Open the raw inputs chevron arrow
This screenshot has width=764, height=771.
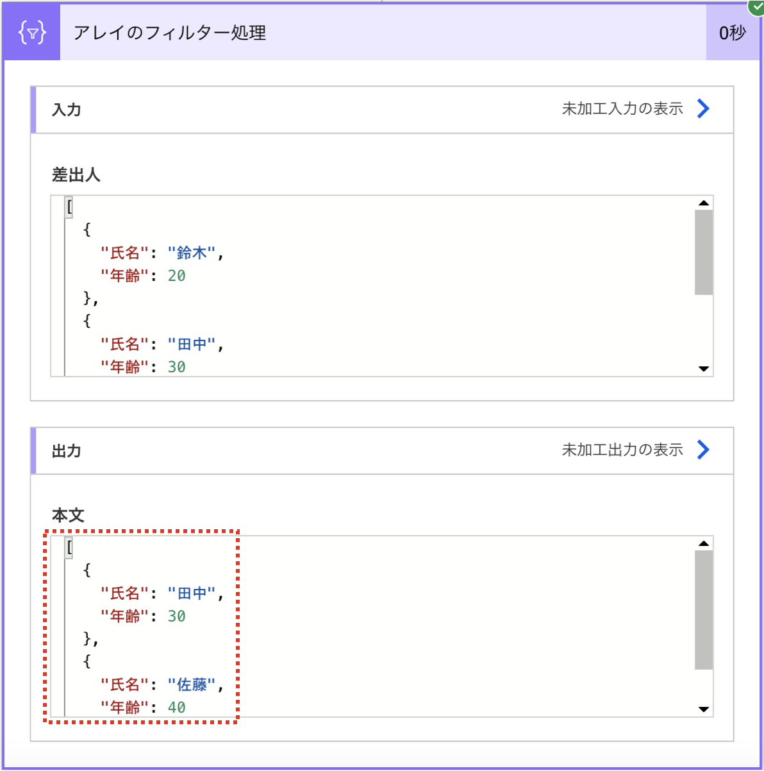703,108
